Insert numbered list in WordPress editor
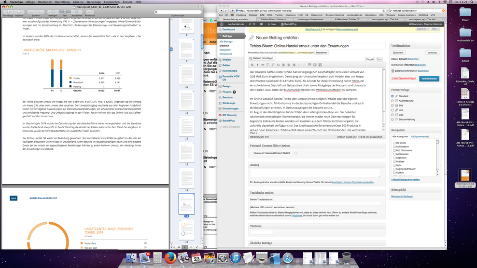Image resolution: width=477 pixels, height=268 pixels. pyautogui.click(x=273, y=65)
